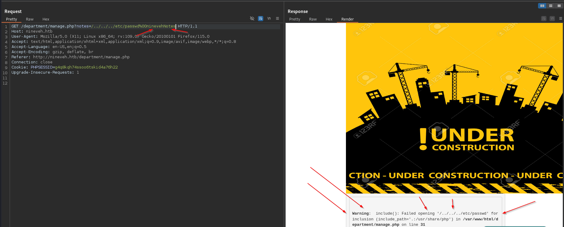Click the PHPSESSID cookie value

86,67
